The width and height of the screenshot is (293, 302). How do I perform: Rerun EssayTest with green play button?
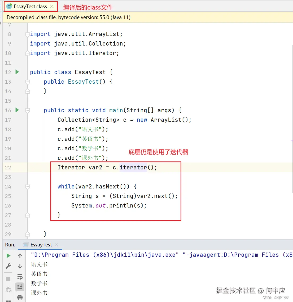coord(8,256)
